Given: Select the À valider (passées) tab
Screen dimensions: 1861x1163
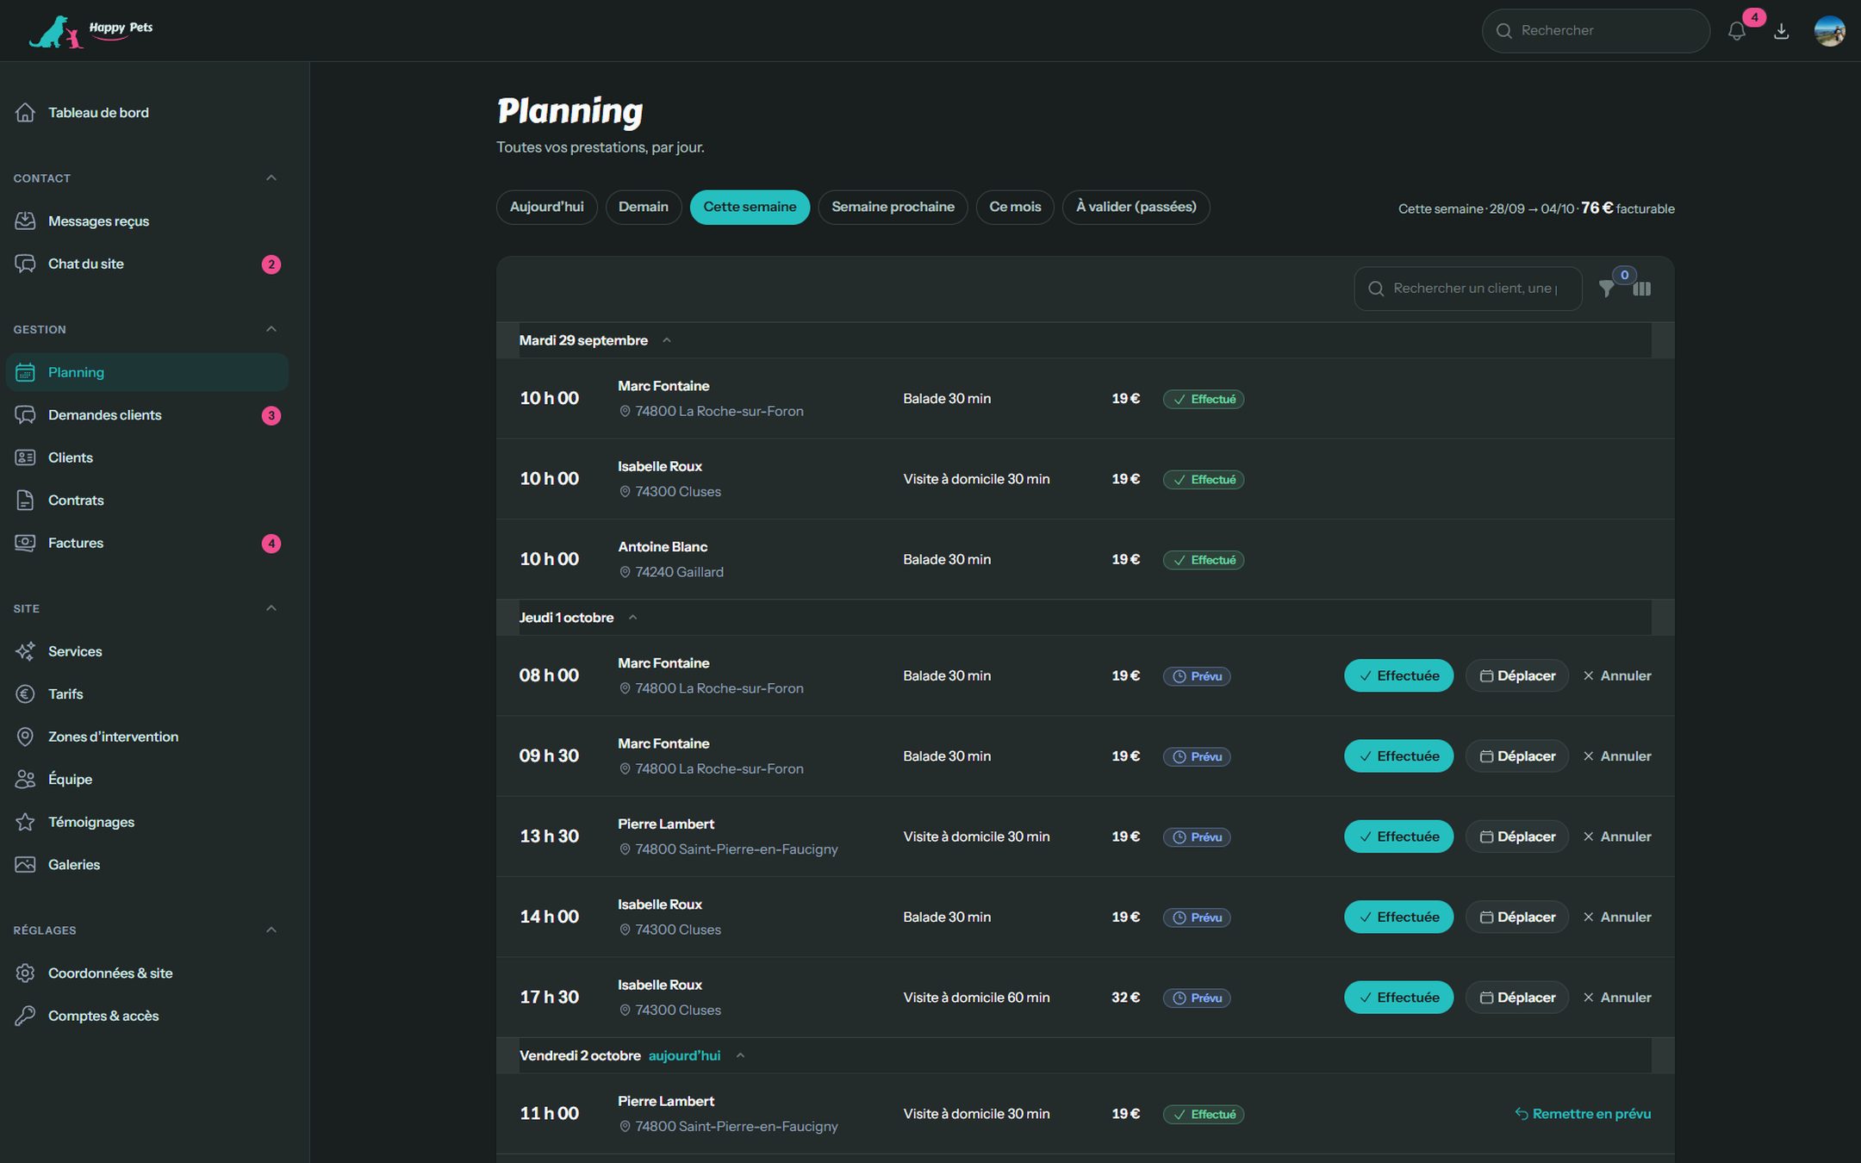Looking at the screenshot, I should point(1136,208).
